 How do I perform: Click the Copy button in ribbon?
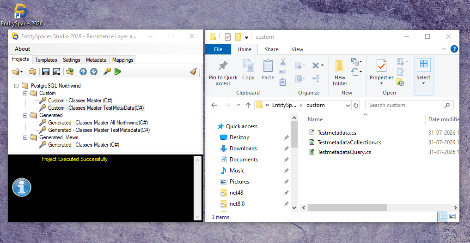pos(248,70)
